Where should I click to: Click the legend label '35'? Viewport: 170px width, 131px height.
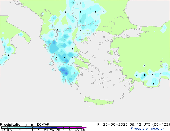64,130
